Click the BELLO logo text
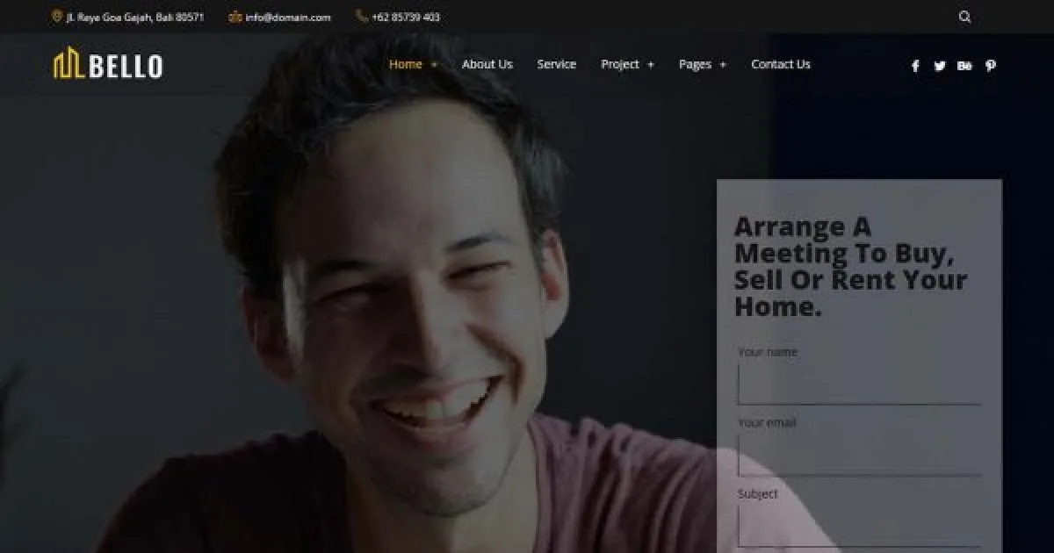Viewport: 1054px width, 553px height. tap(126, 66)
